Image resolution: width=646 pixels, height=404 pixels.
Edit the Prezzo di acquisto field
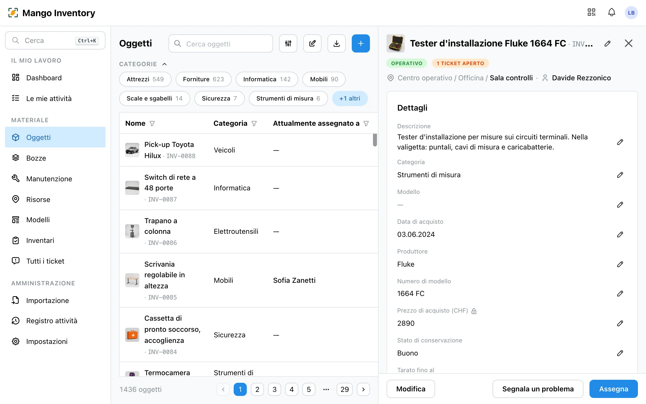pyautogui.click(x=620, y=323)
